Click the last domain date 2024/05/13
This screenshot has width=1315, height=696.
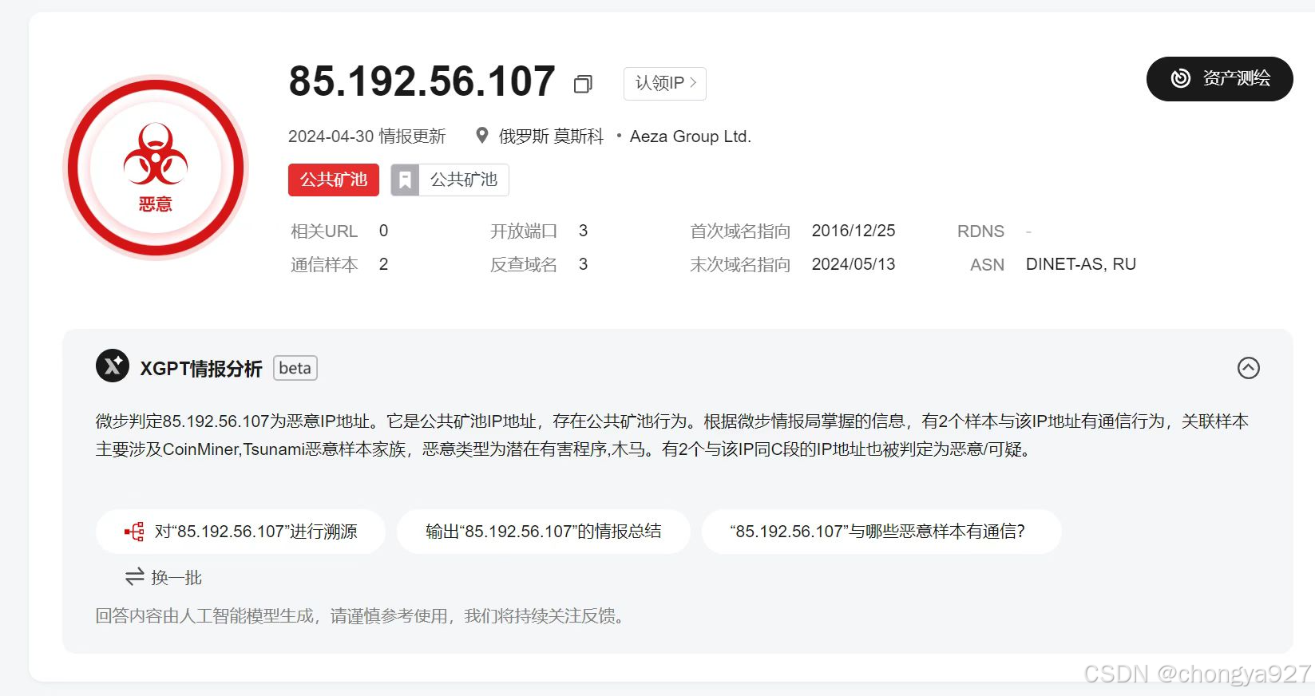(854, 264)
